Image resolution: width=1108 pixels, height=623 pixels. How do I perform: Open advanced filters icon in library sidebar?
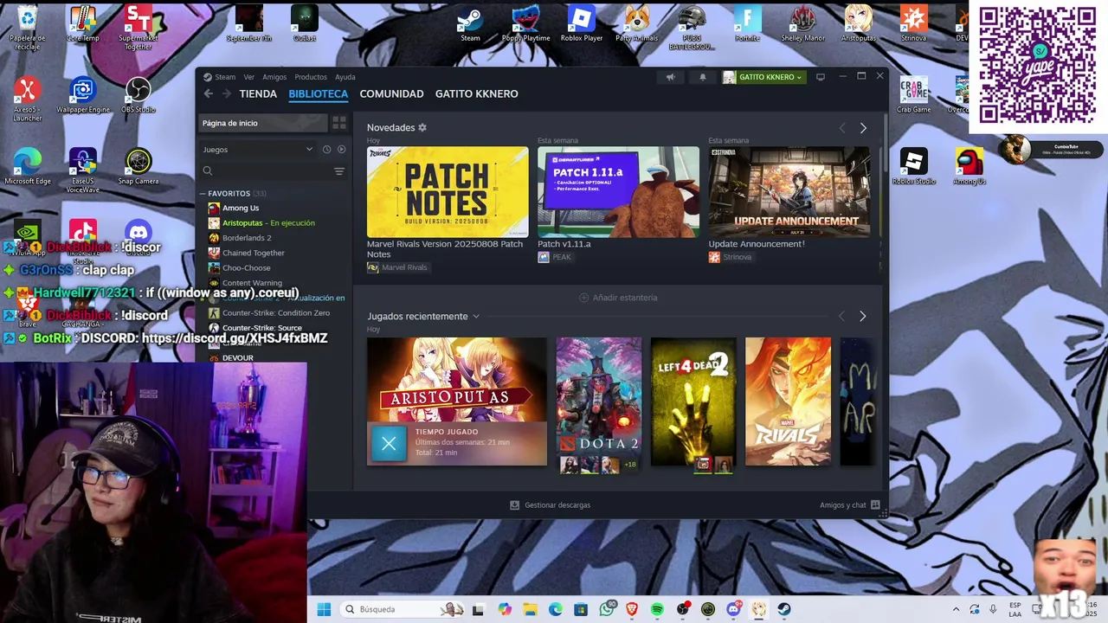[339, 171]
